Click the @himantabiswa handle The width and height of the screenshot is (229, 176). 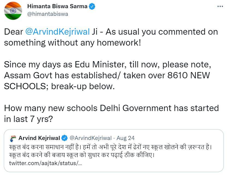tap(48, 14)
